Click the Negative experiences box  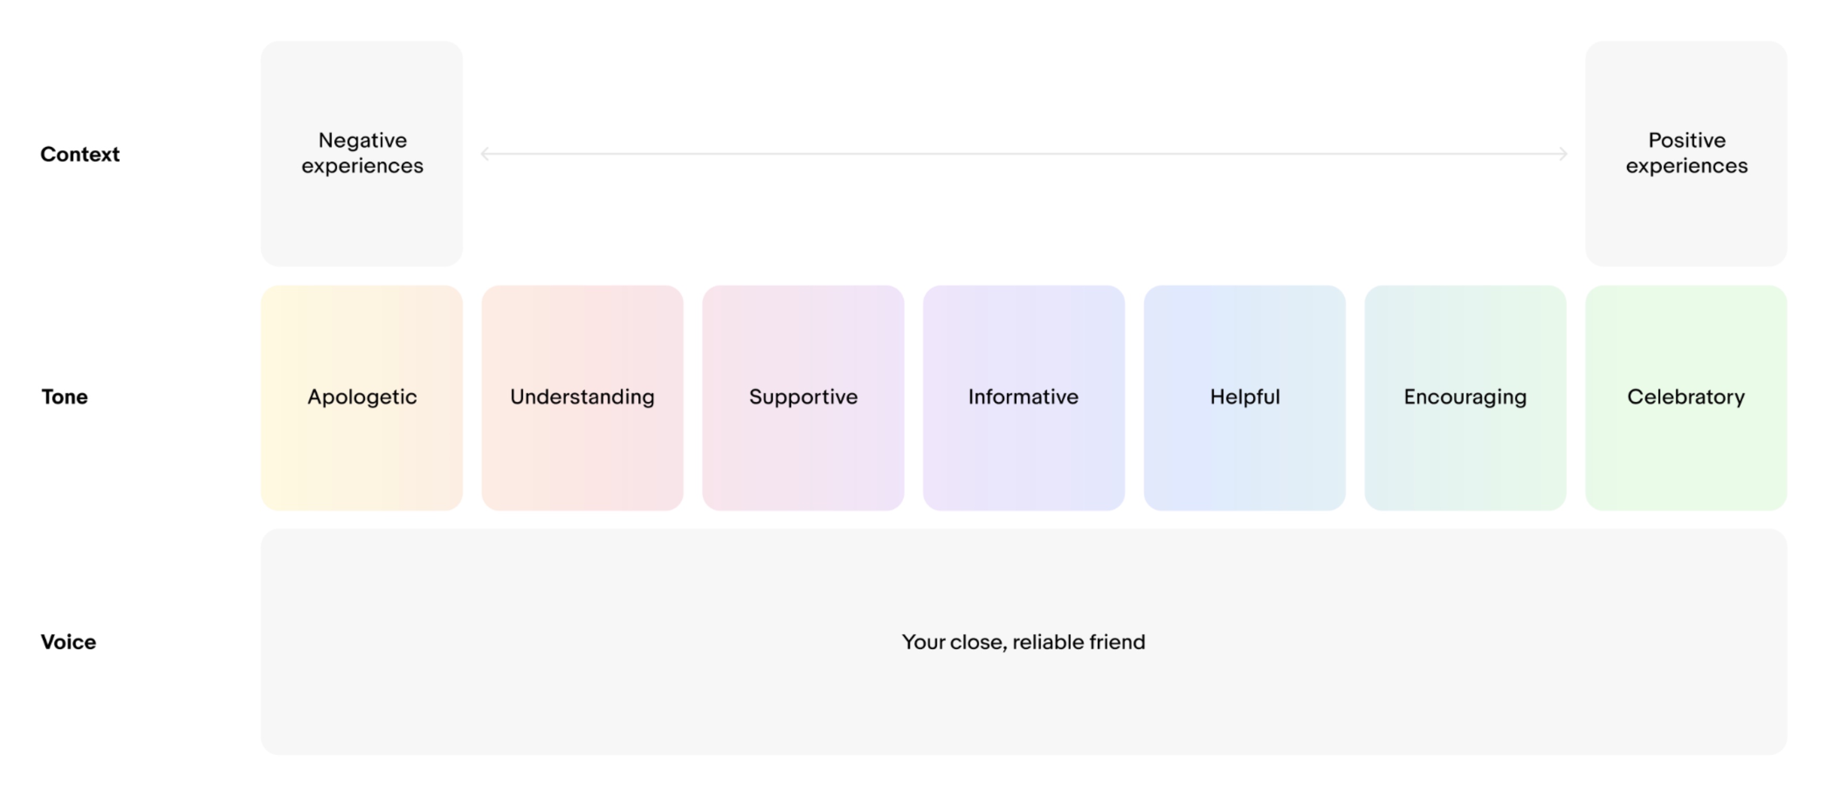[362, 153]
